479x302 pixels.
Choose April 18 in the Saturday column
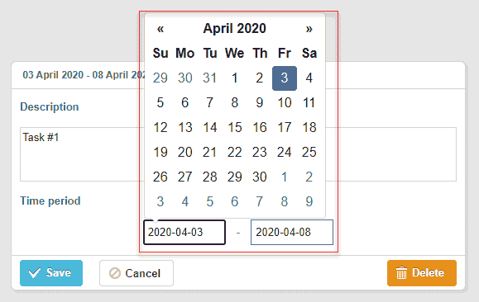(309, 127)
